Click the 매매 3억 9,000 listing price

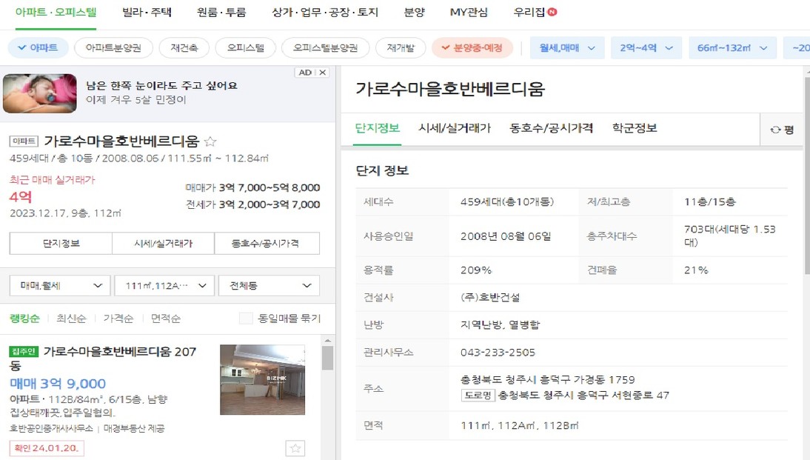(58, 384)
